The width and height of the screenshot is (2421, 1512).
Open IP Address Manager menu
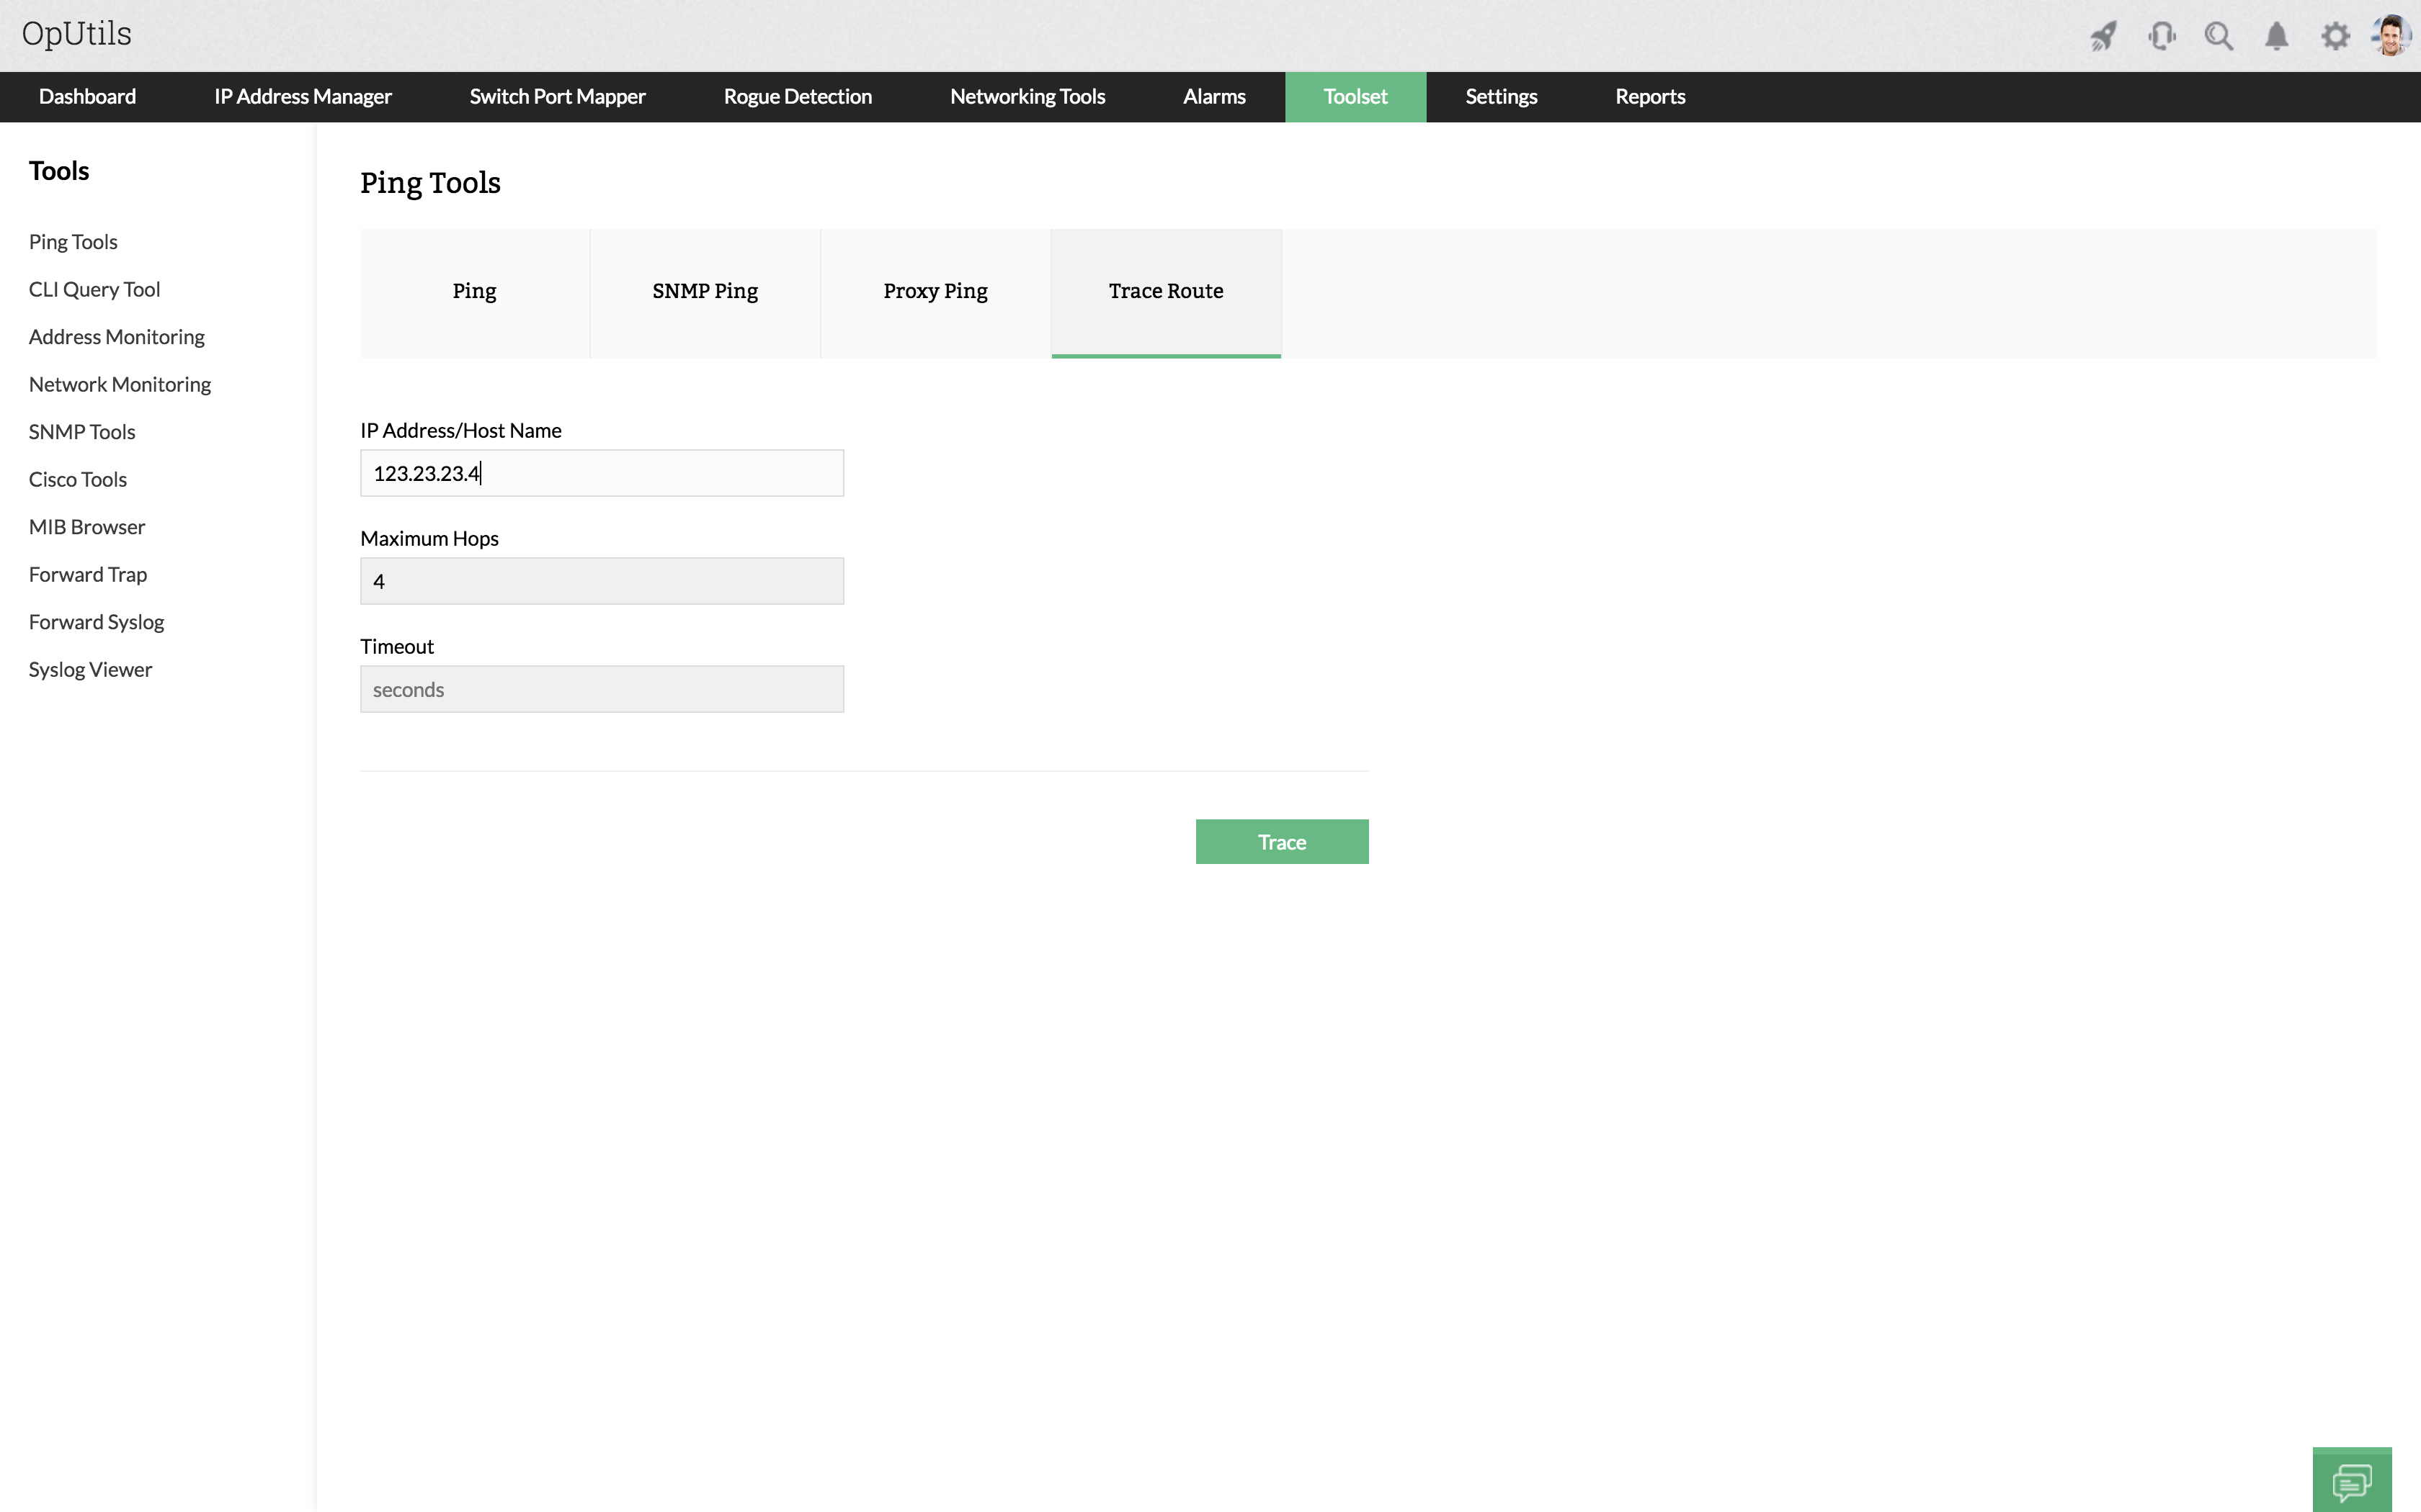tap(302, 97)
